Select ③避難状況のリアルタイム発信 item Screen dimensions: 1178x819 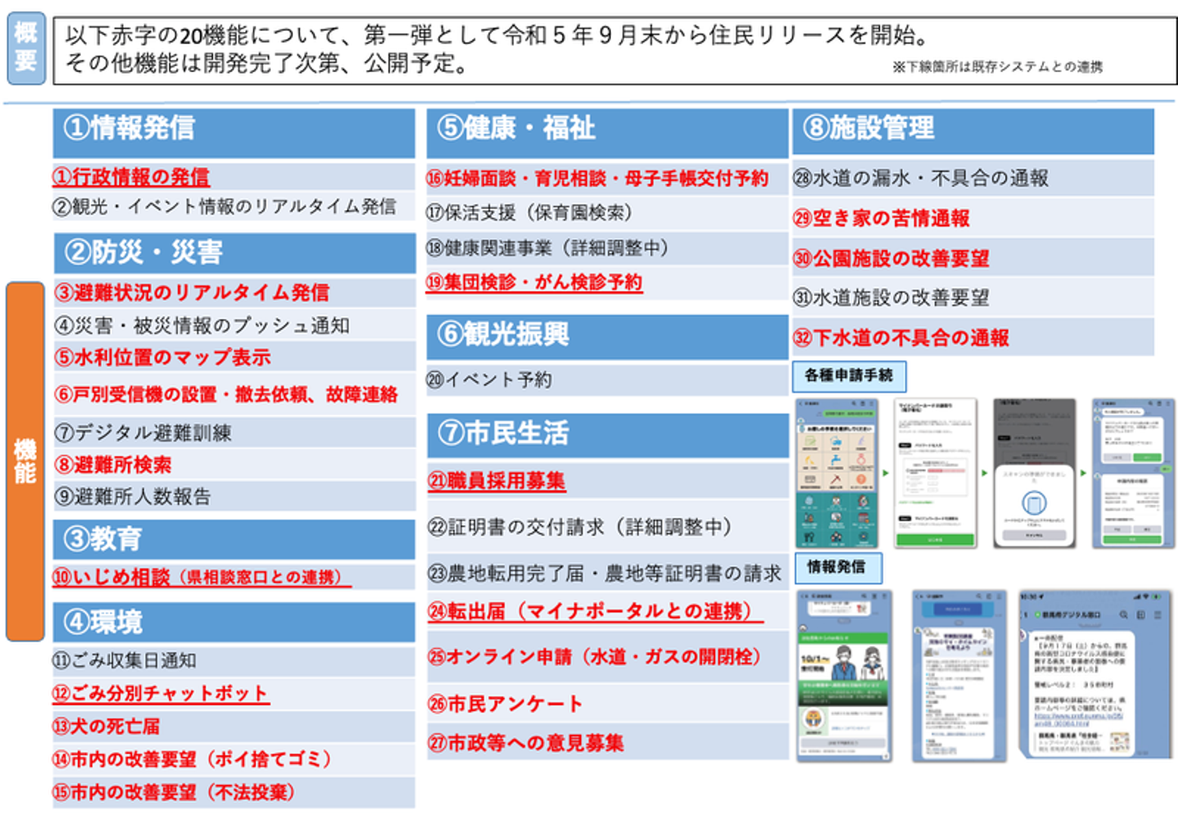point(192,292)
